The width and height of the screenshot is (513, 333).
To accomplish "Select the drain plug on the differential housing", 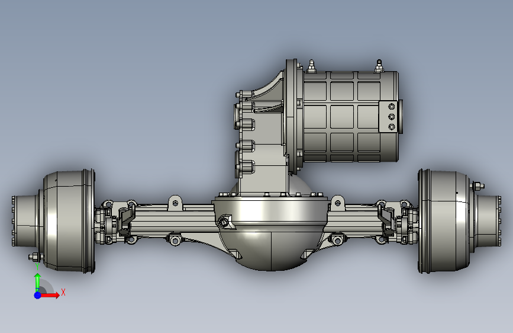I will click(224, 222).
